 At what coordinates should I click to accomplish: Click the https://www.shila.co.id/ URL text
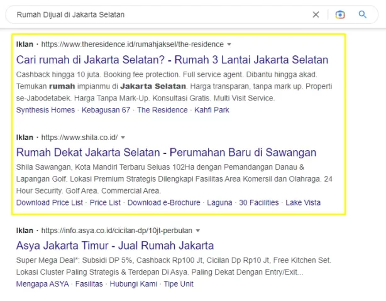[79, 138]
